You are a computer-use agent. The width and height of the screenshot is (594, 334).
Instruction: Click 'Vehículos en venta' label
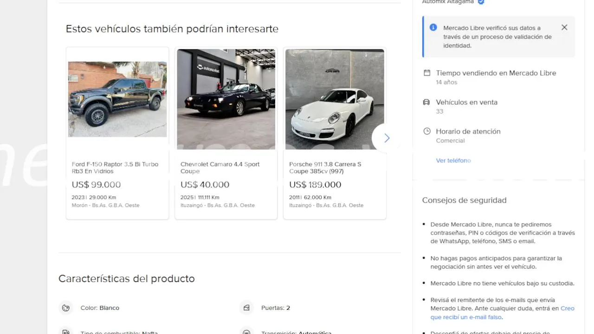click(466, 102)
